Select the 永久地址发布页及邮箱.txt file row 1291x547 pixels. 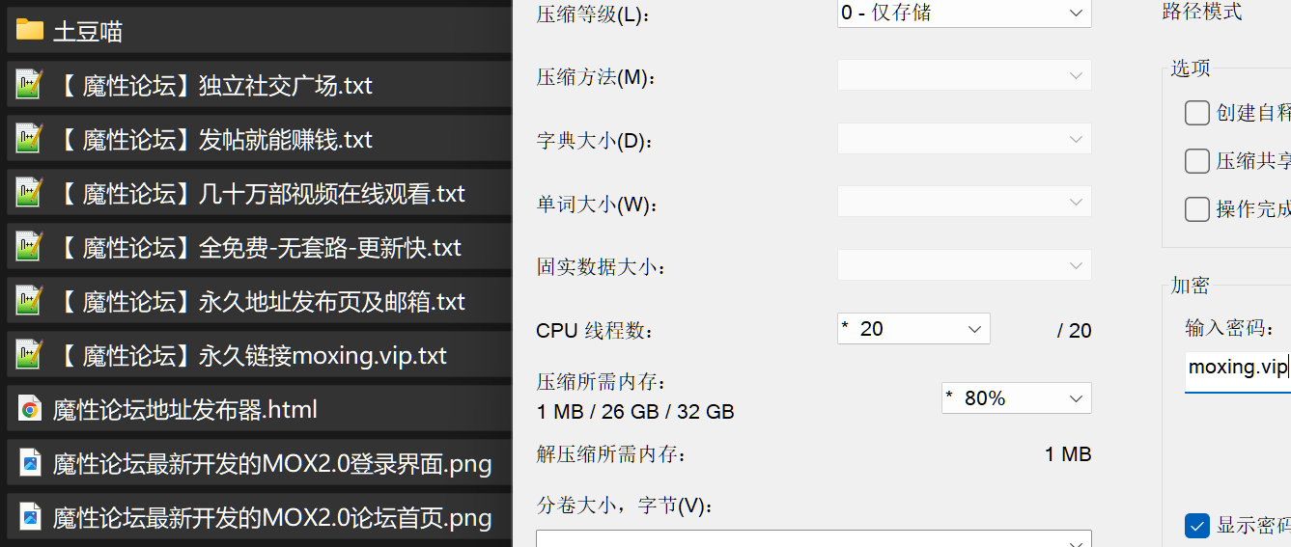click(256, 301)
